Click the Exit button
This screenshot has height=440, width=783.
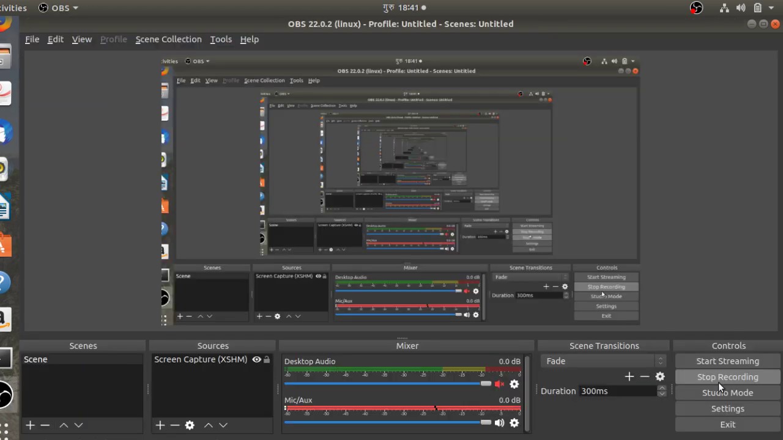(x=727, y=425)
